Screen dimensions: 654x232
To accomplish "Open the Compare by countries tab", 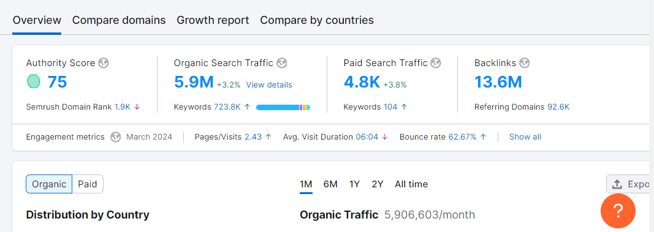I will coord(317,20).
